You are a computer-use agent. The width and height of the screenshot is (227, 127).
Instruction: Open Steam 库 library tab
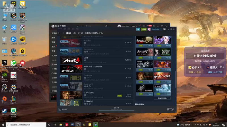pyautogui.click(x=75, y=33)
